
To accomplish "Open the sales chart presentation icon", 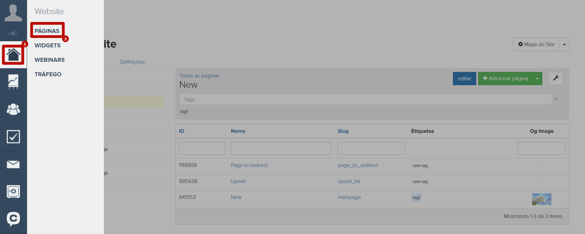I will point(13,82).
